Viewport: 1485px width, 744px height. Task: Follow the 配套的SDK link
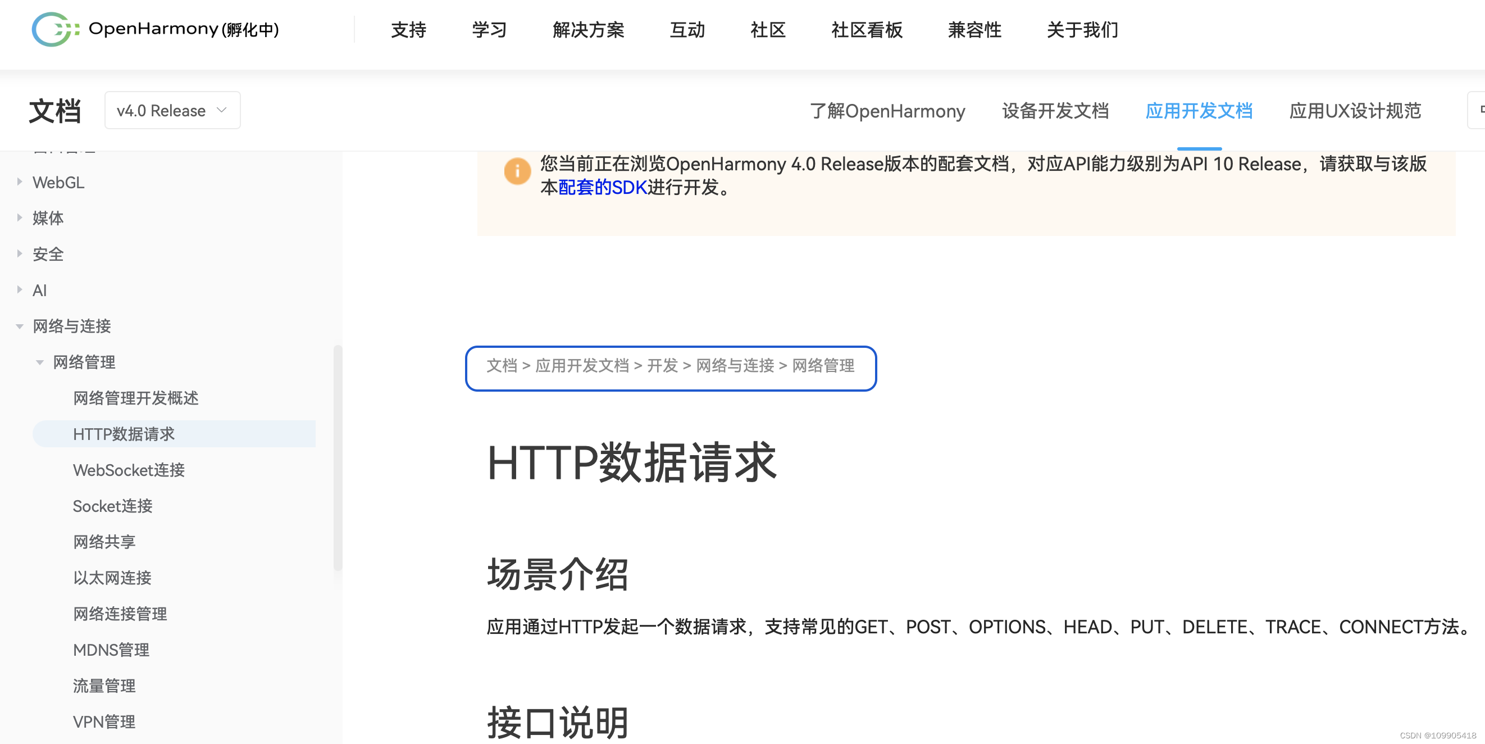coord(603,188)
